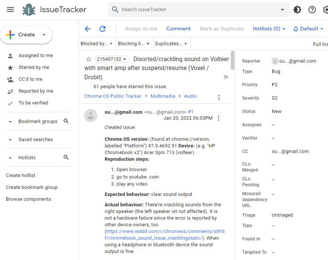Expand the Blocking 0 dropdown
The image size is (328, 260).
[x=134, y=44]
